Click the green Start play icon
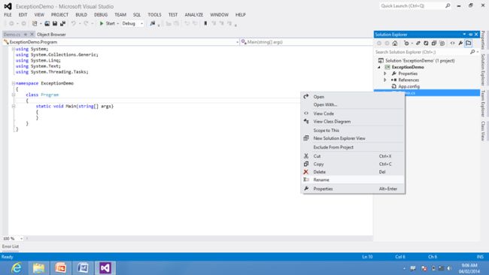 coord(102,23)
